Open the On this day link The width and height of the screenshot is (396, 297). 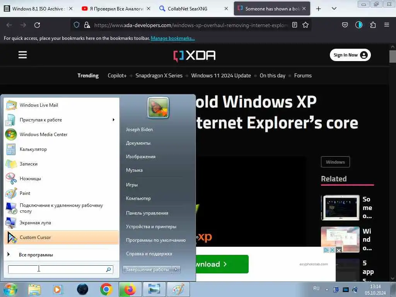[272, 75]
